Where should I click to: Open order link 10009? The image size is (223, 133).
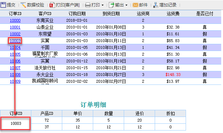[15, 81]
